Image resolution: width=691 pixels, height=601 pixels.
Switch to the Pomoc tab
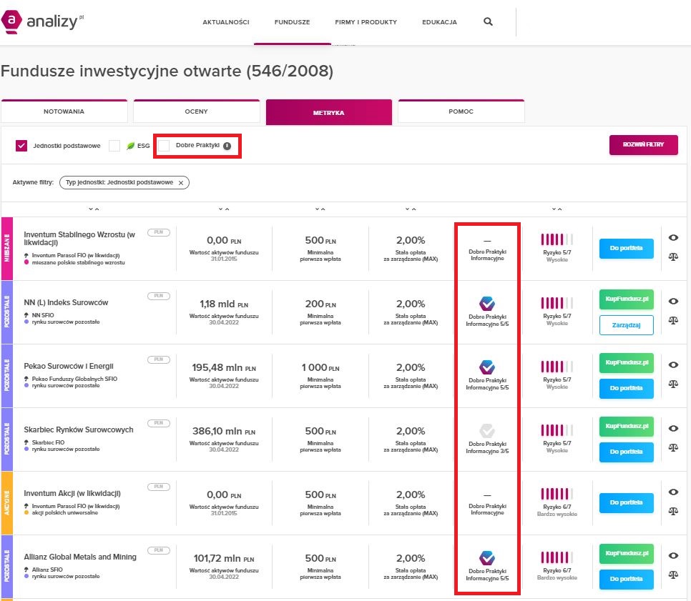point(461,111)
